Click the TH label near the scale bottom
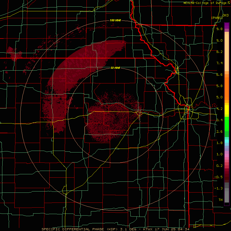 [x=220, y=200]
